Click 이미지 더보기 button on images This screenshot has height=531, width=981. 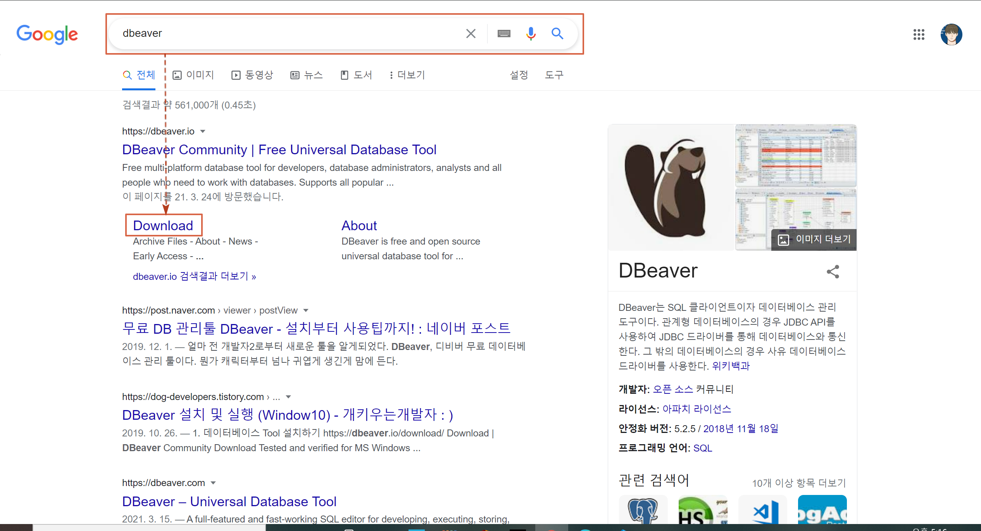pos(814,240)
